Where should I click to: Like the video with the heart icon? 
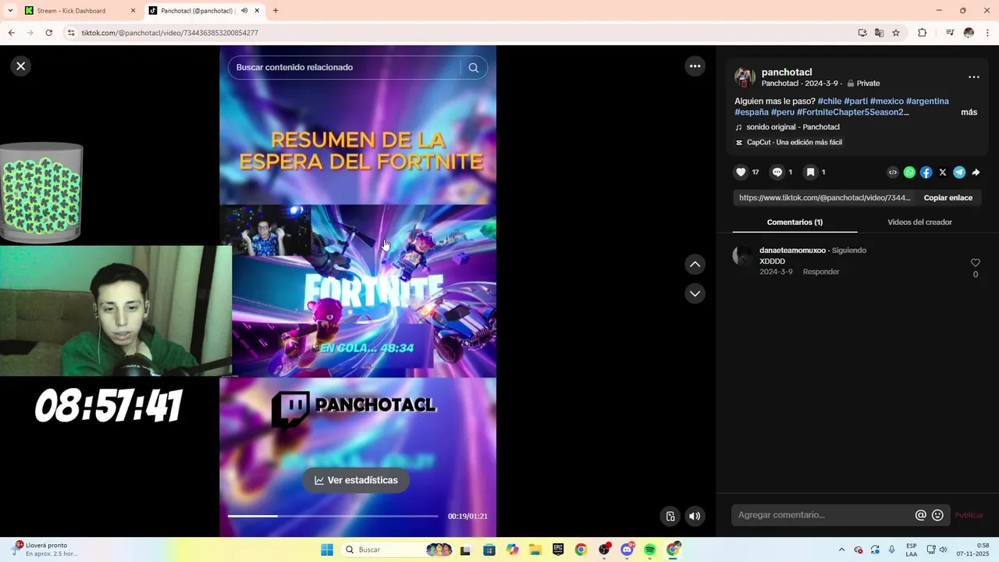pos(741,173)
